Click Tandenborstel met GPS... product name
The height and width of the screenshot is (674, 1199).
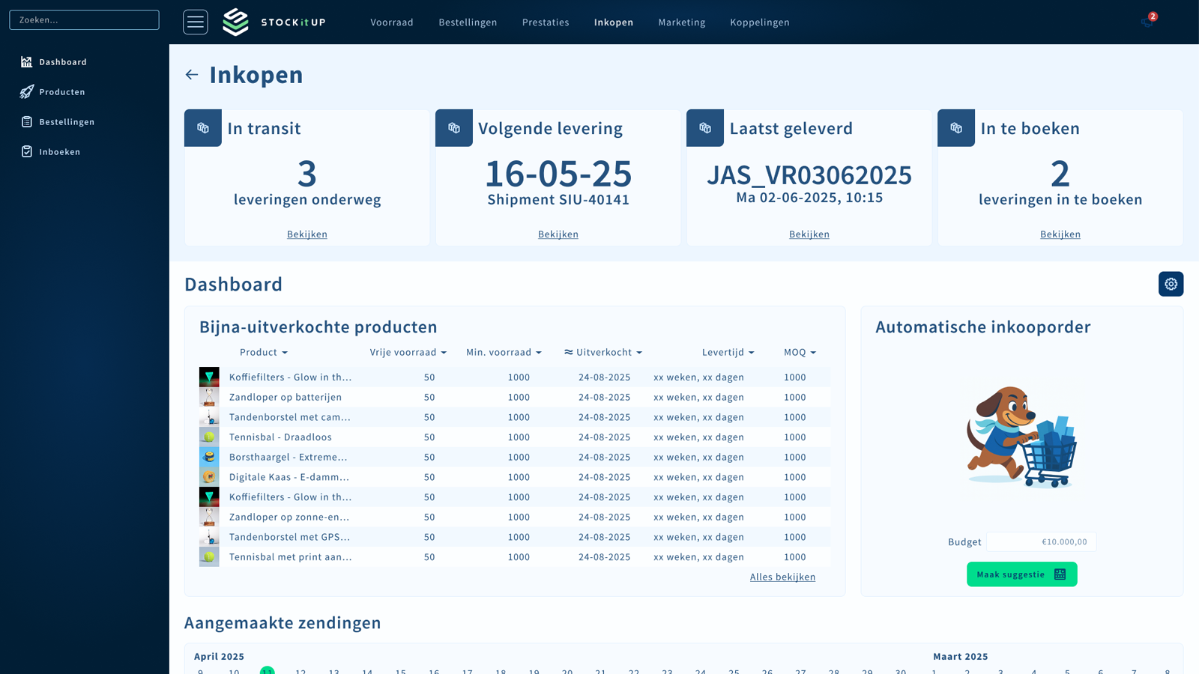(289, 537)
